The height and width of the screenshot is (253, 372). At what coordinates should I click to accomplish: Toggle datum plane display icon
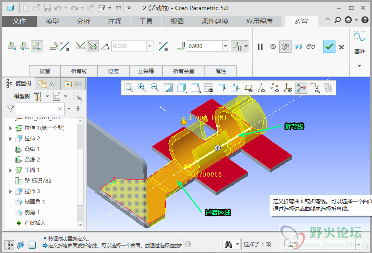(248, 88)
